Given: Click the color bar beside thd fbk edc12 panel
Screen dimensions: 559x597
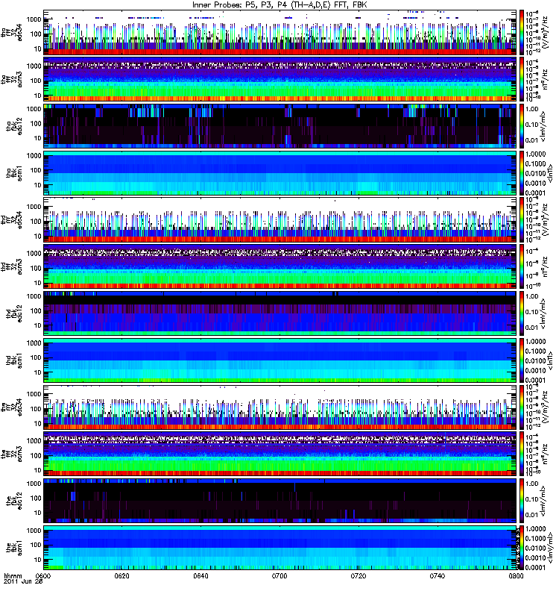Looking at the screenshot, I should pyautogui.click(x=521, y=313).
